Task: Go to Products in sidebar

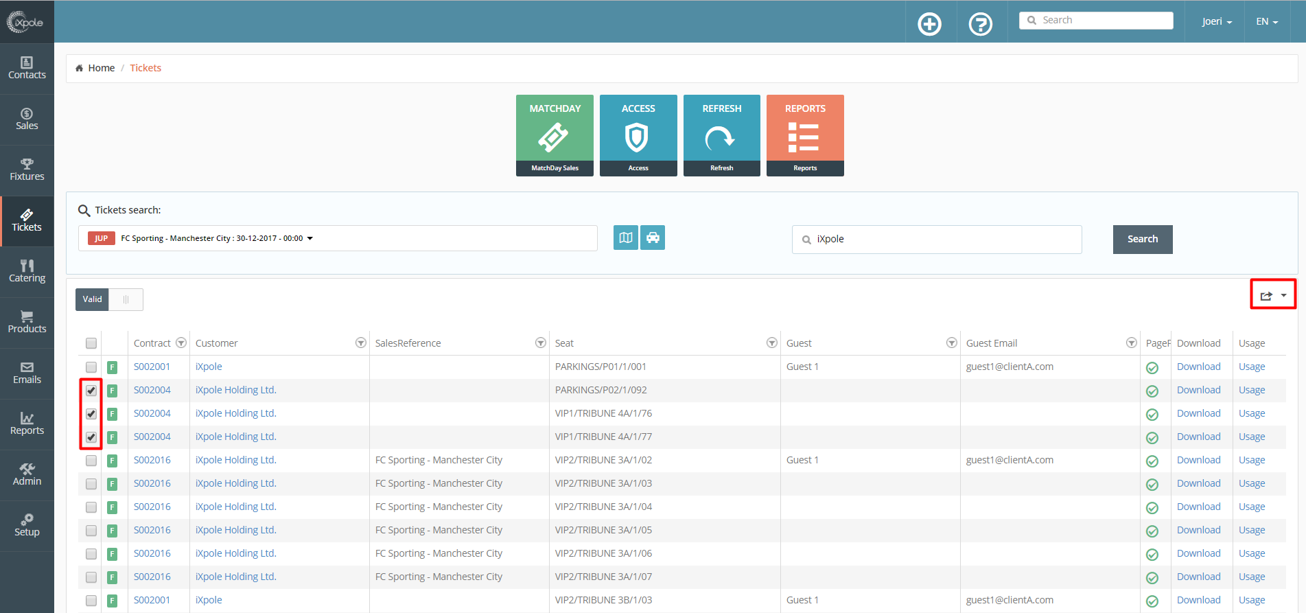Action: [27, 323]
